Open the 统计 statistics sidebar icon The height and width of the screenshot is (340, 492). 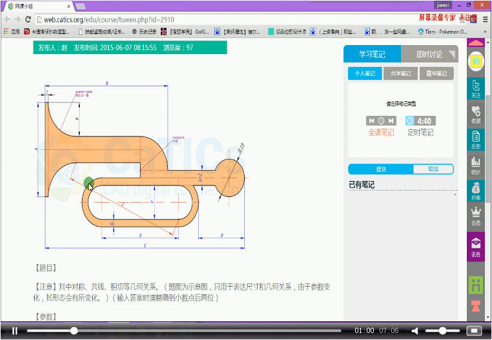point(476,165)
